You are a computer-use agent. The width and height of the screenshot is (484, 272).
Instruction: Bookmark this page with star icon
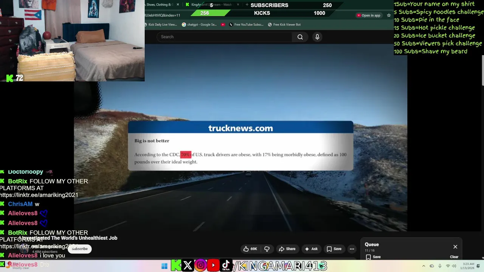[389, 15]
